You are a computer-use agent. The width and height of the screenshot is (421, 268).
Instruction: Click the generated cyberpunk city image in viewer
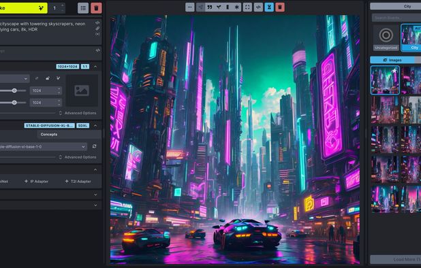coord(235,139)
